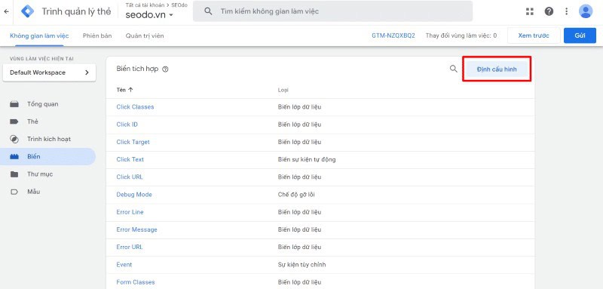The width and height of the screenshot is (603, 289).
Task: Open the seodo.vn container dropdown
Action: pos(149,14)
